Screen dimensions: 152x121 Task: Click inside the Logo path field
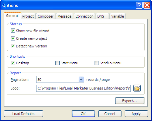click(x=83, y=88)
